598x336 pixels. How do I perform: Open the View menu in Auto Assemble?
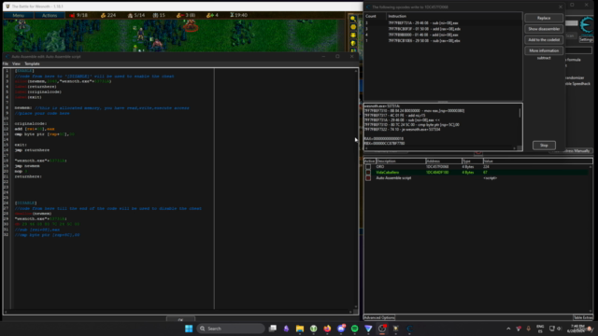(x=16, y=63)
